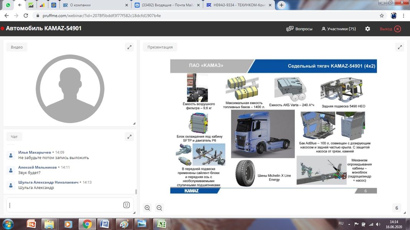Click the 'Чат' panel label
The height and width of the screenshot is (230, 410).
pyautogui.click(x=14, y=136)
